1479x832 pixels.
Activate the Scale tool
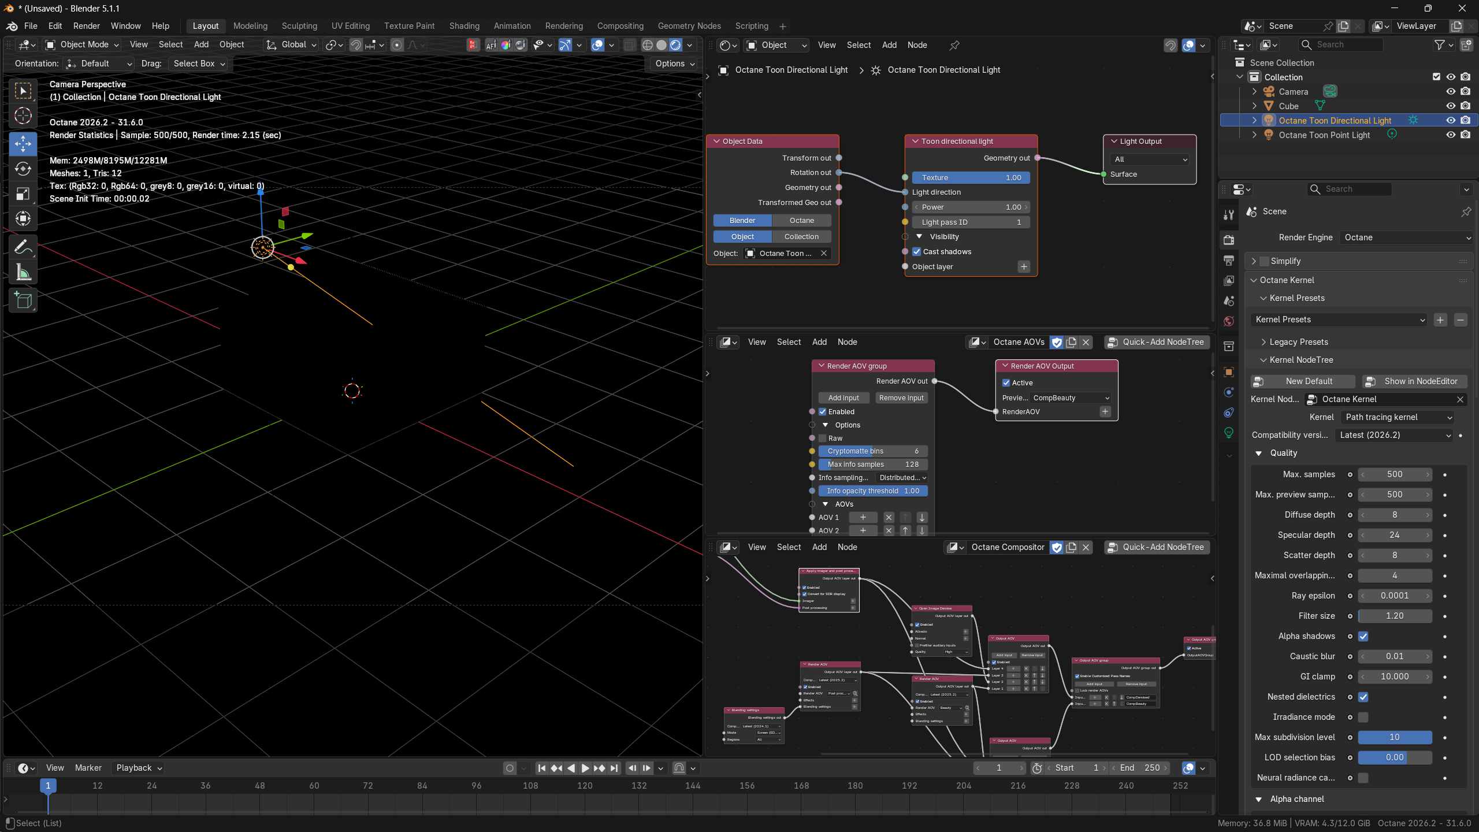pos(23,194)
